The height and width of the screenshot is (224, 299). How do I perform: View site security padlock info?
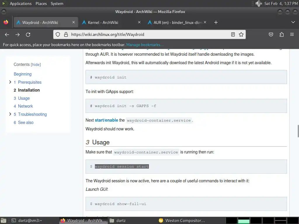66,34
